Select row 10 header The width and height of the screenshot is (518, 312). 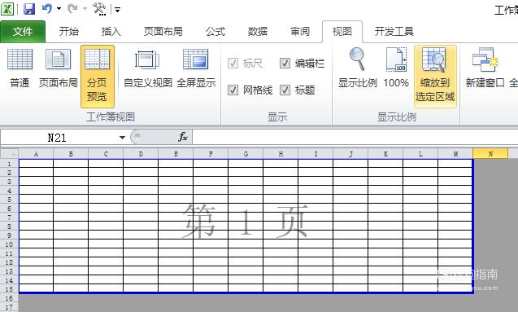click(x=9, y=244)
